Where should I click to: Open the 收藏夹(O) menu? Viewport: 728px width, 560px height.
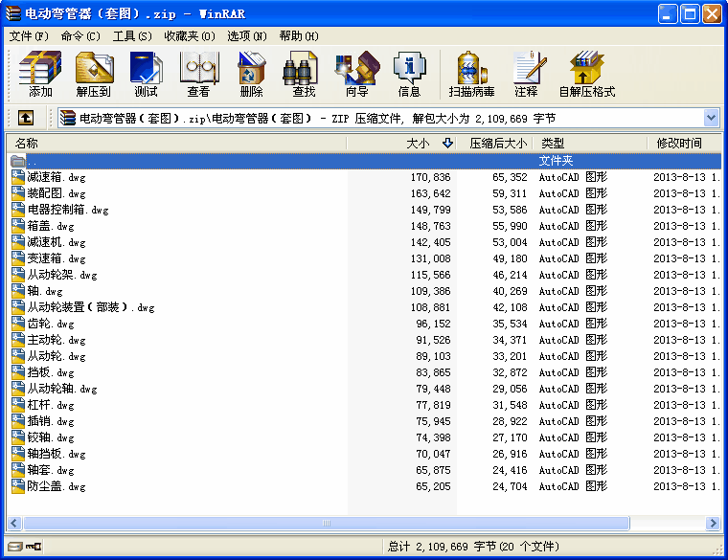pyautogui.click(x=189, y=36)
